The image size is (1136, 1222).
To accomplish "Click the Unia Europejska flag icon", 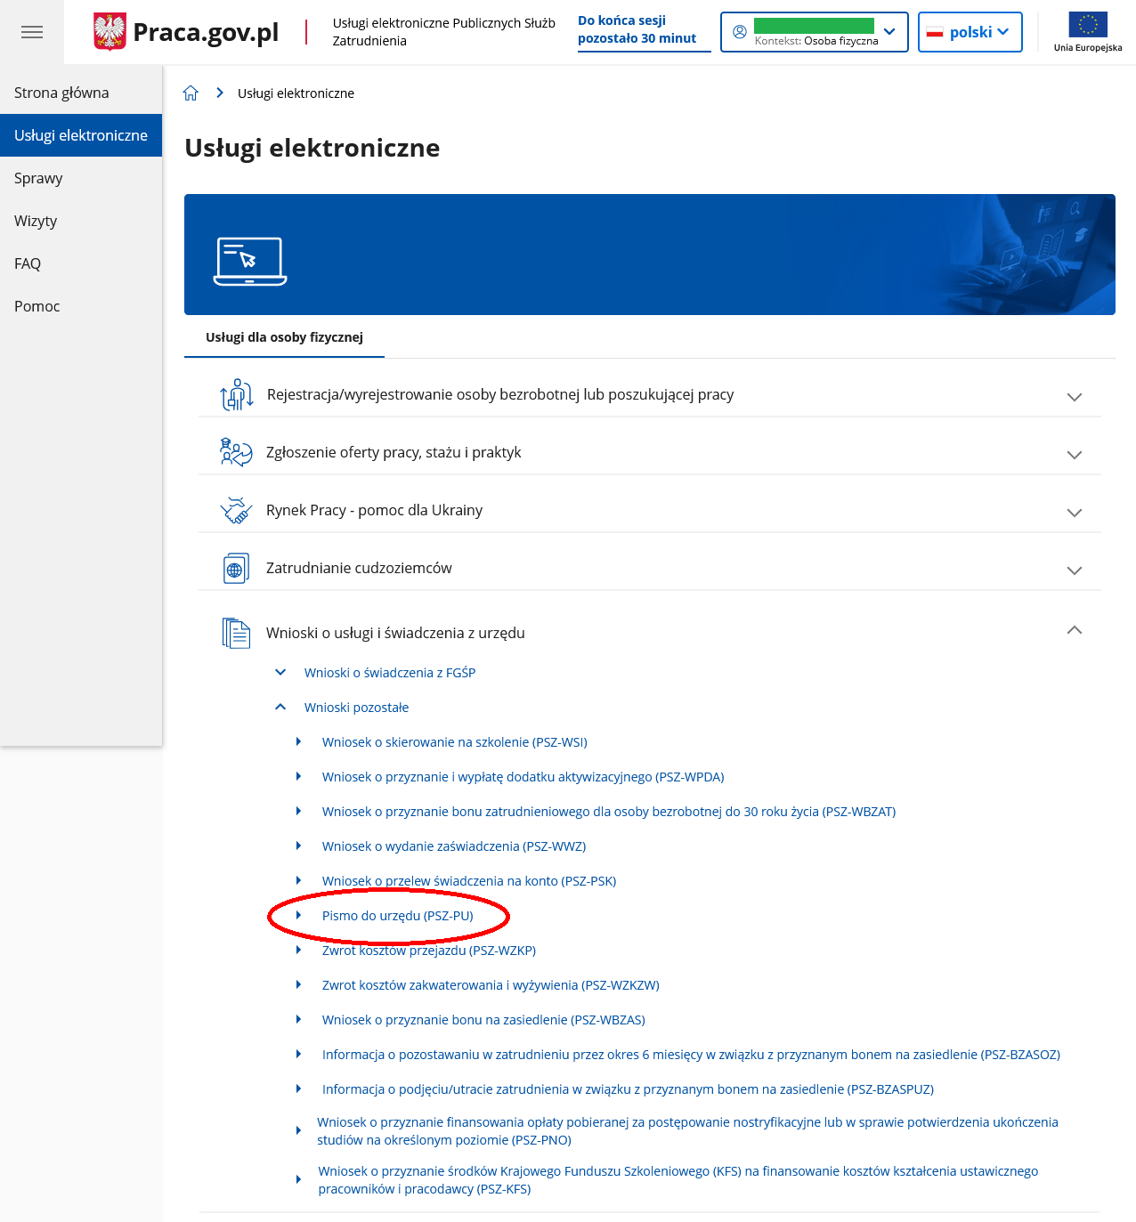I will coord(1087,25).
